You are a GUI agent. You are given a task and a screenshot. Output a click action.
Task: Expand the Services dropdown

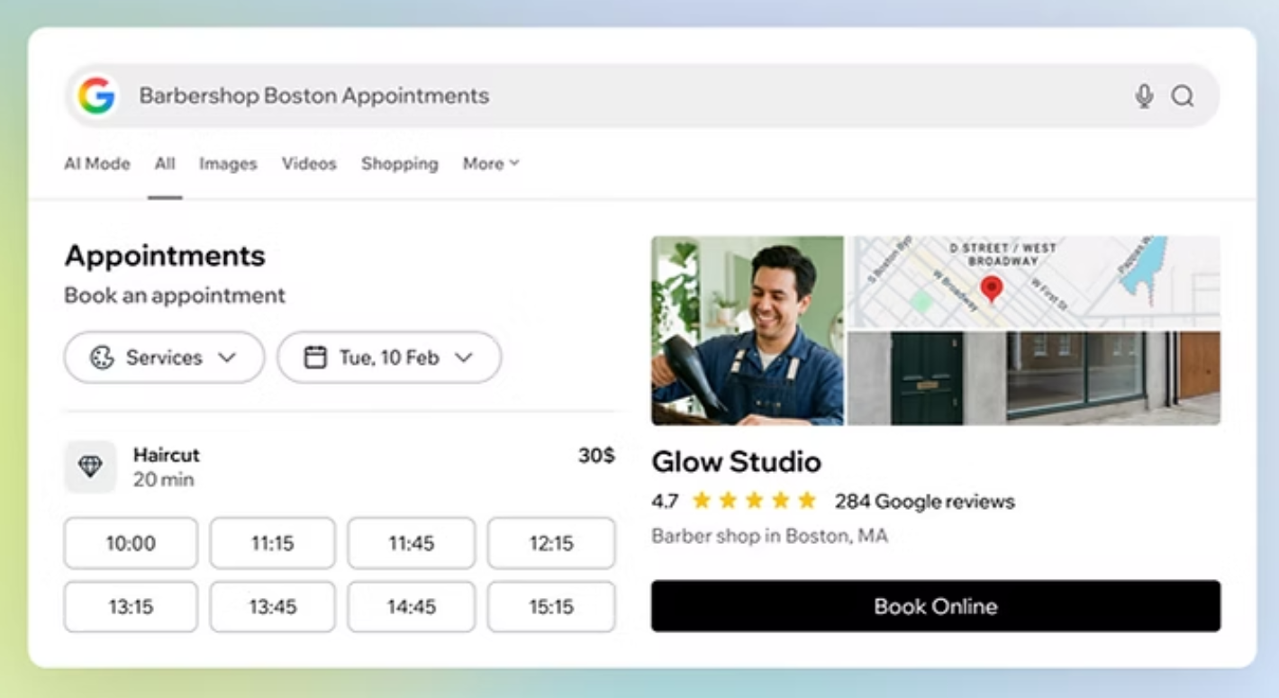164,358
